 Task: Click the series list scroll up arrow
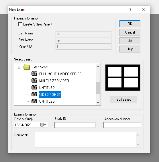click(x=98, y=66)
